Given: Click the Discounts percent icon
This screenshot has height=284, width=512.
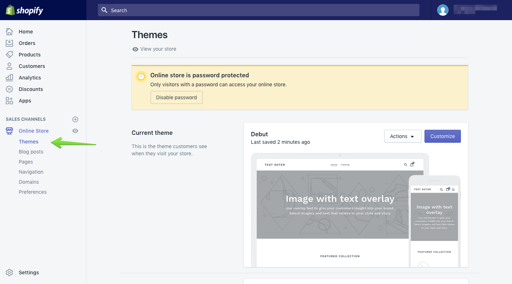Looking at the screenshot, I should click(9, 89).
